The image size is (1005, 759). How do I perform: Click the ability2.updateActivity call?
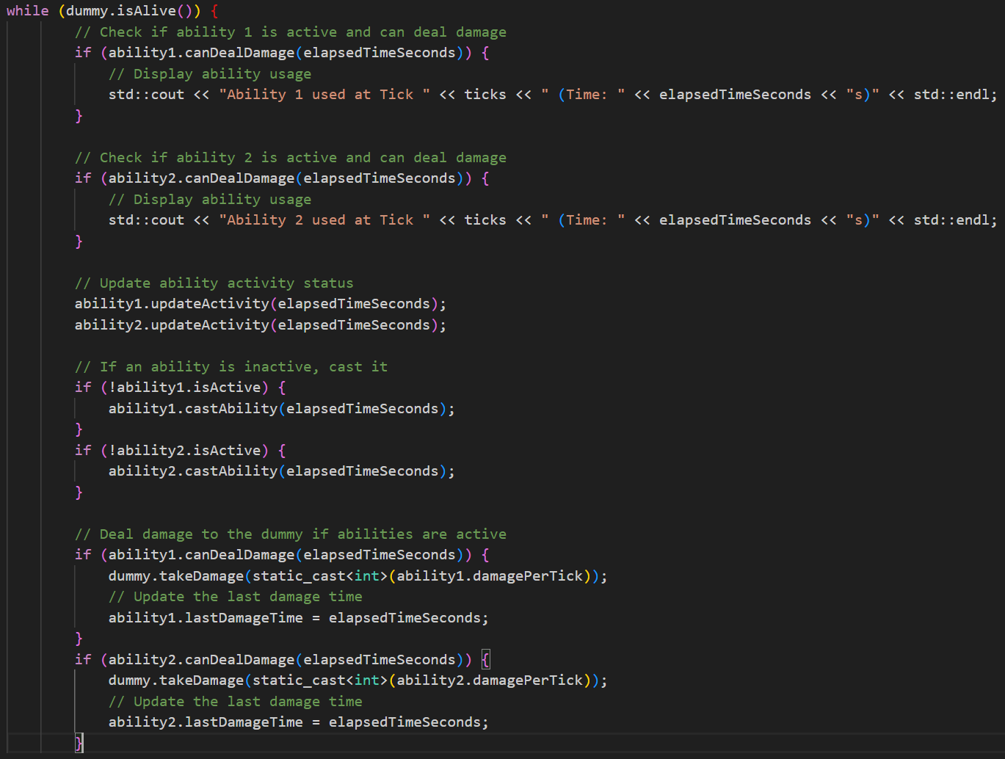172,325
